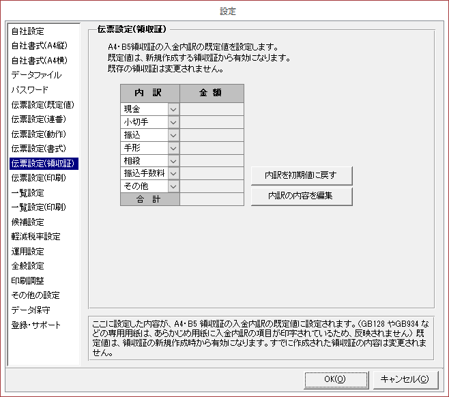Open その他の設定 in the sidebar
Image resolution: width=449 pixels, height=397 pixels.
(x=35, y=295)
